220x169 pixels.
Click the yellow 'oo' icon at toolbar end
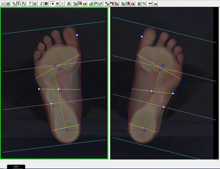pos(155,3)
